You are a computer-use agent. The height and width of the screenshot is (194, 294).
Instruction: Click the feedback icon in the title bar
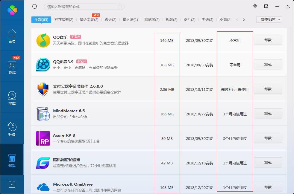tap(265, 6)
